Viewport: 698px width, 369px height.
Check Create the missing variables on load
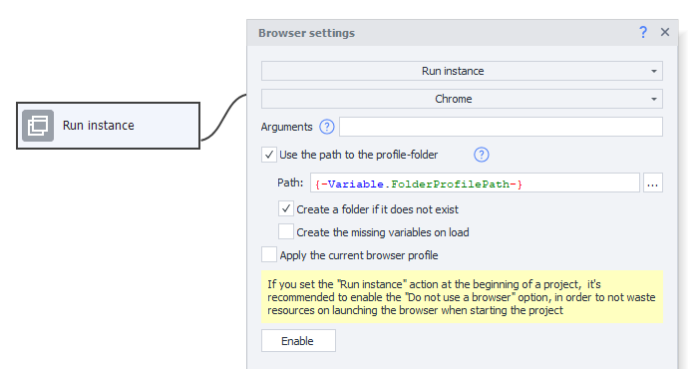(x=286, y=231)
